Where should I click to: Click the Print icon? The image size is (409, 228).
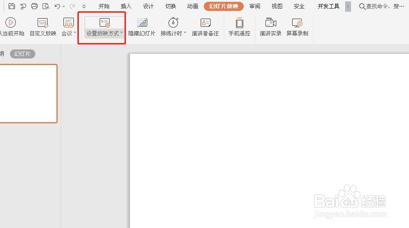tap(34, 6)
